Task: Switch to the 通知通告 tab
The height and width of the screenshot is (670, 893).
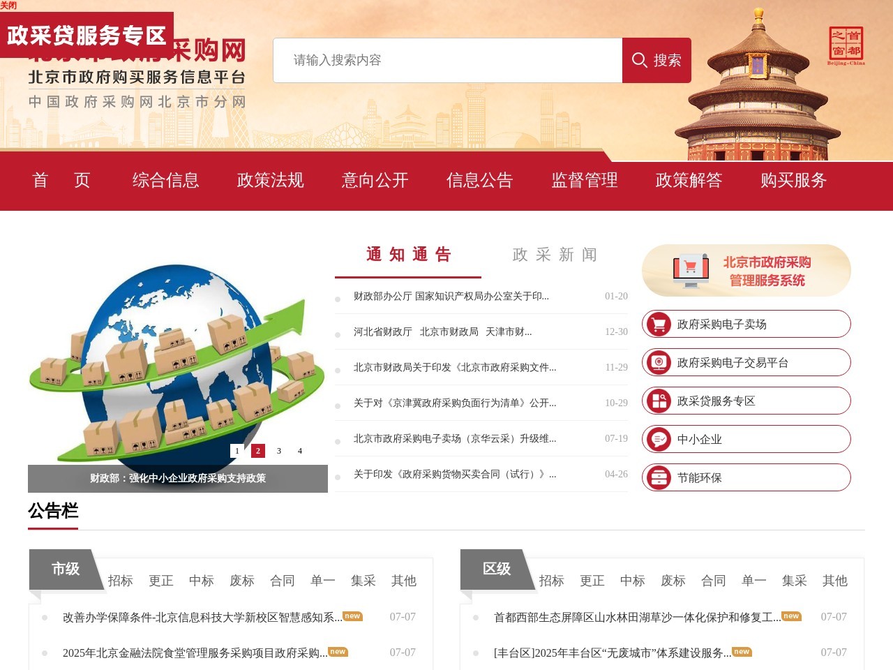Action: click(407, 255)
